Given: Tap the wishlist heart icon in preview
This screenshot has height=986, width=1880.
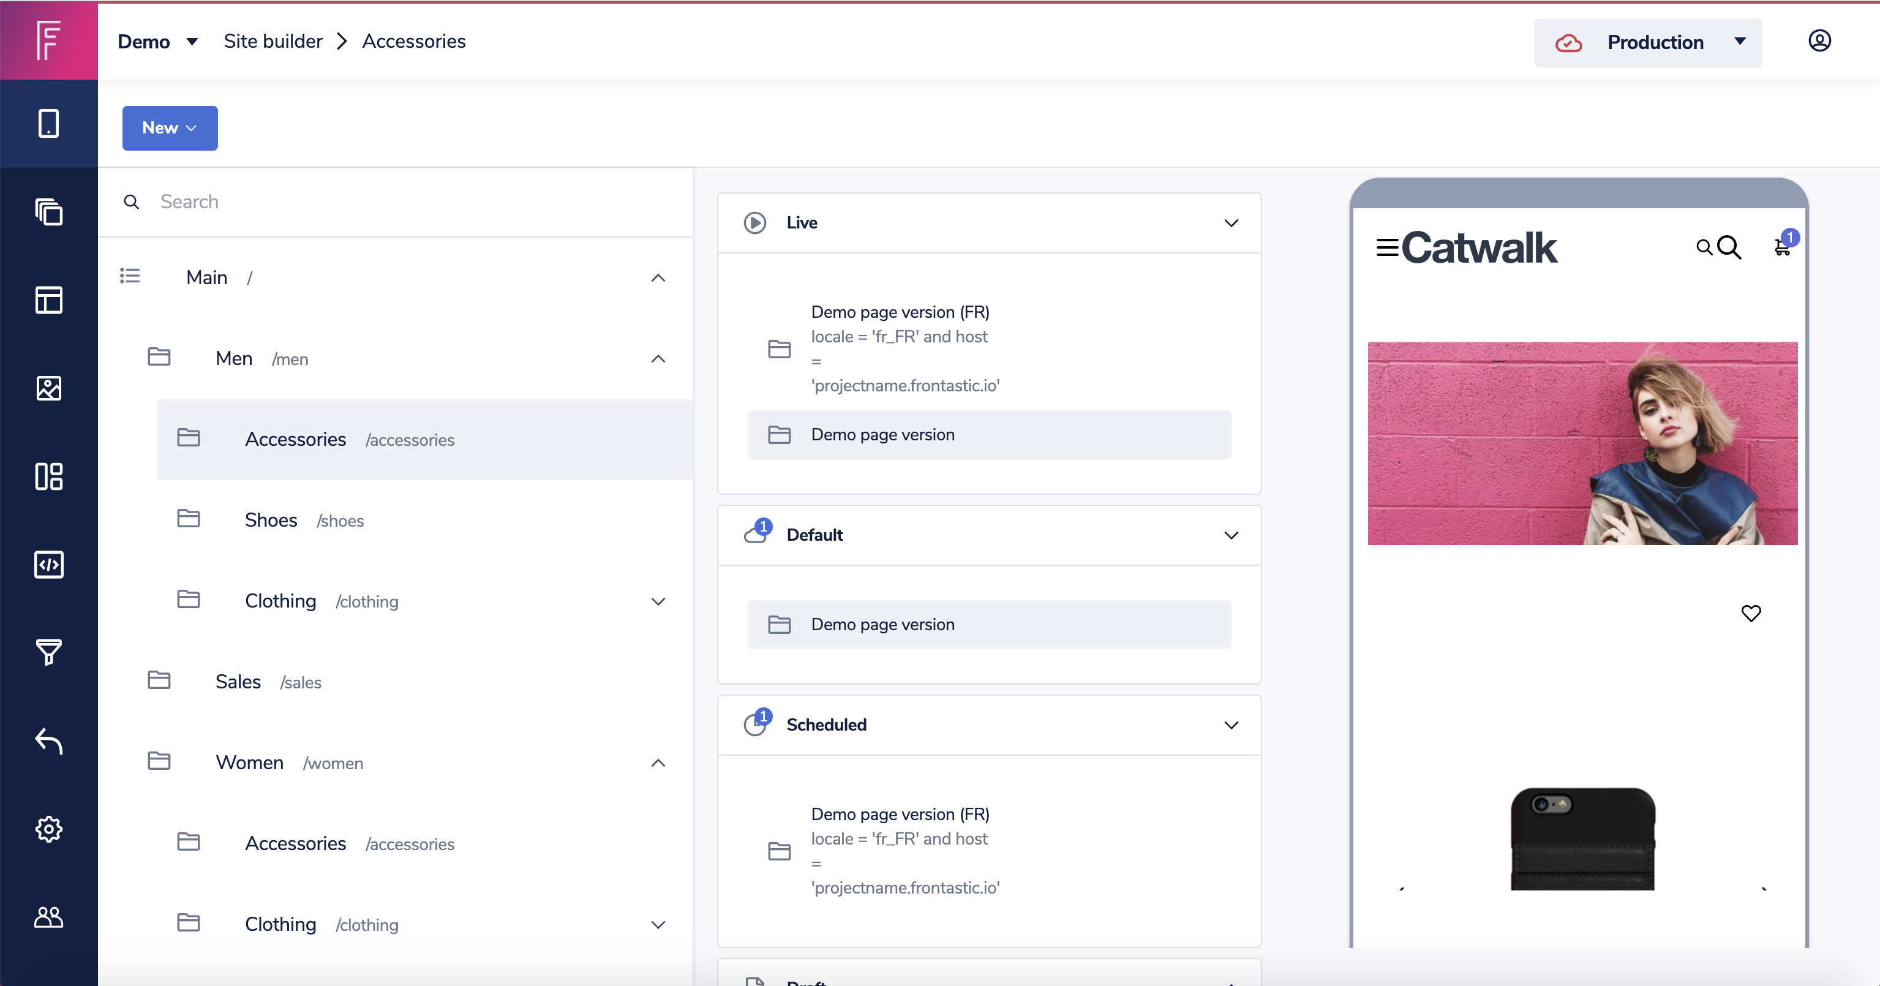Looking at the screenshot, I should [x=1751, y=613].
